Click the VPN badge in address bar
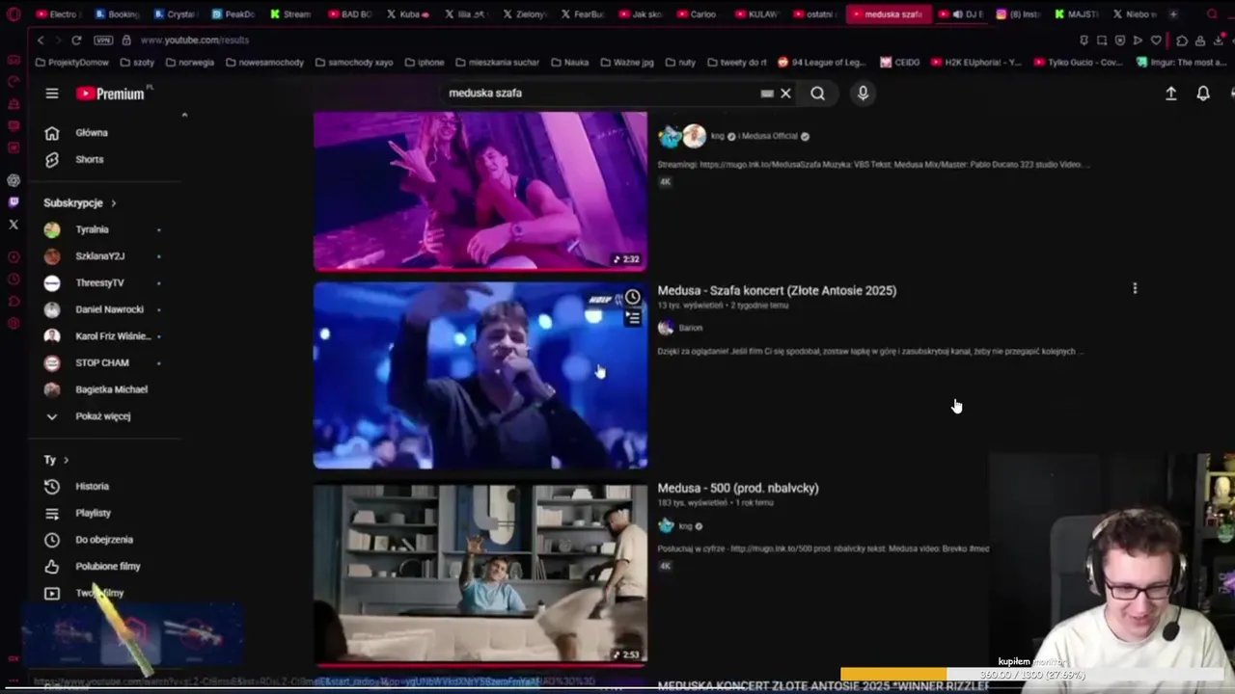Screen dimensions: 1235x694 pos(103,40)
